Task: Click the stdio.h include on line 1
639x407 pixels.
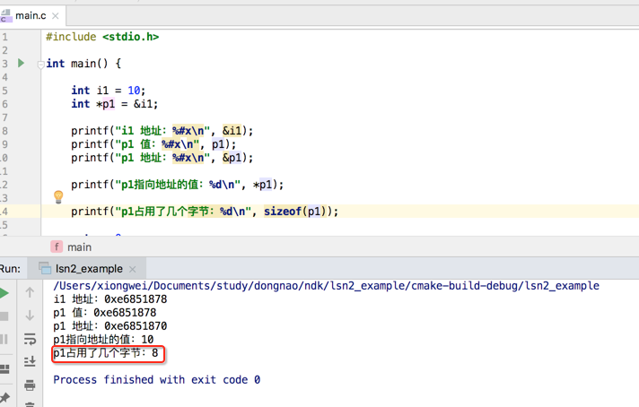Action: pyautogui.click(x=130, y=37)
